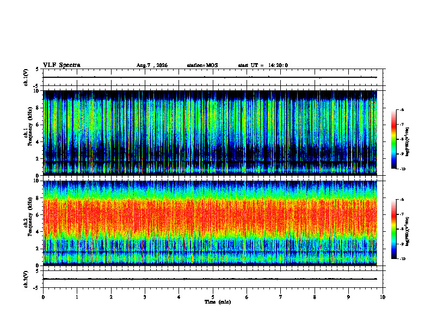Select the ch.3 voltage waveform strip
The image size is (431, 333).
pyautogui.click(x=214, y=279)
